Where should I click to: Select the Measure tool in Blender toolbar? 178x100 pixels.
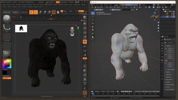tap(93, 37)
